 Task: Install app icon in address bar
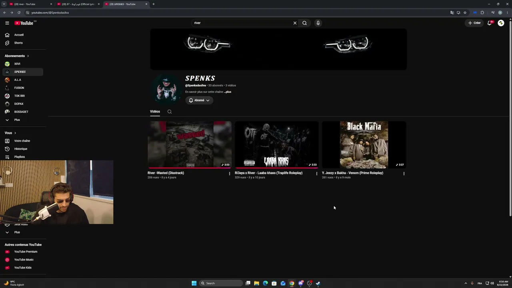(458, 12)
